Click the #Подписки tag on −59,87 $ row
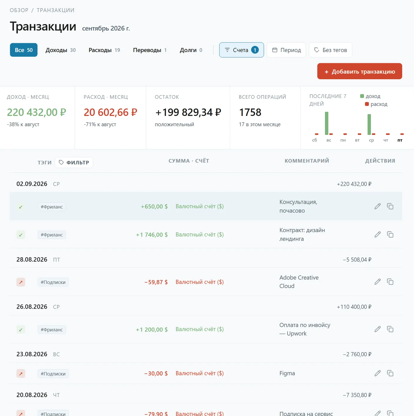Viewport: 414px width, 416px height. [53, 282]
